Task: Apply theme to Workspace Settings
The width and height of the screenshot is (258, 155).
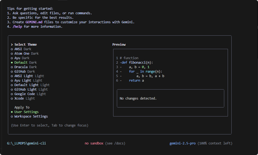Action: (29, 116)
